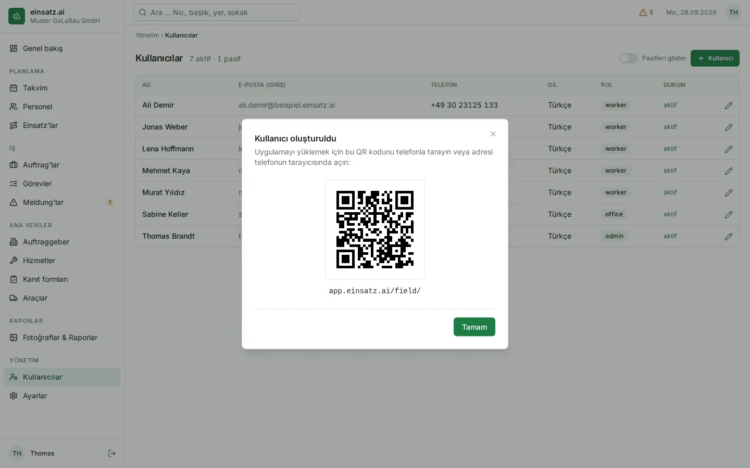Click the admin role badge for Thomas Brandt
The image size is (750, 468).
[615, 236]
